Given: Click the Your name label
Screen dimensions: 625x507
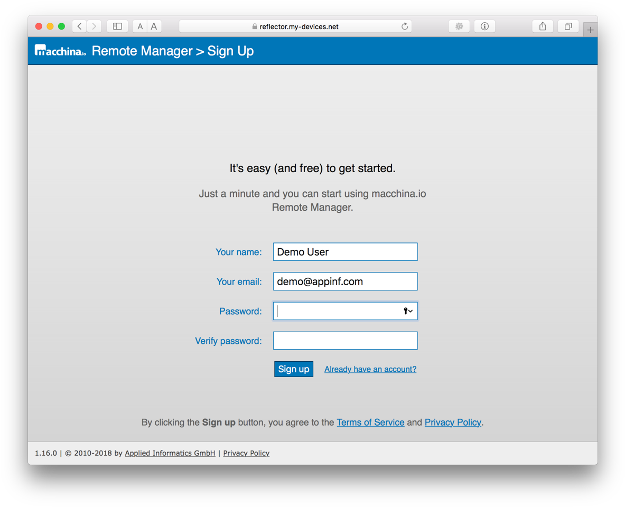Looking at the screenshot, I should 238,252.
